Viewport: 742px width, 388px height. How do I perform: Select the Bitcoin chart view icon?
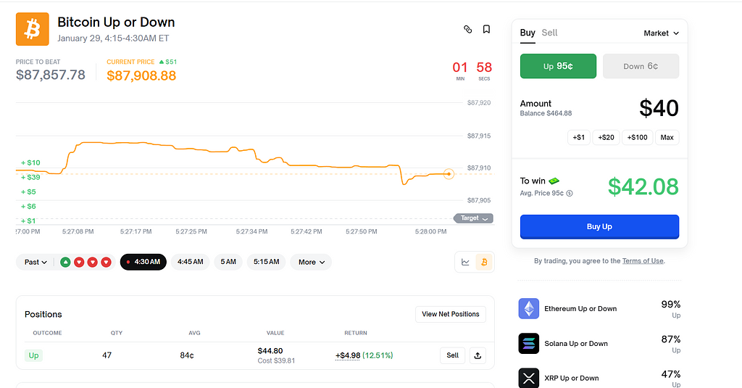[x=485, y=262]
